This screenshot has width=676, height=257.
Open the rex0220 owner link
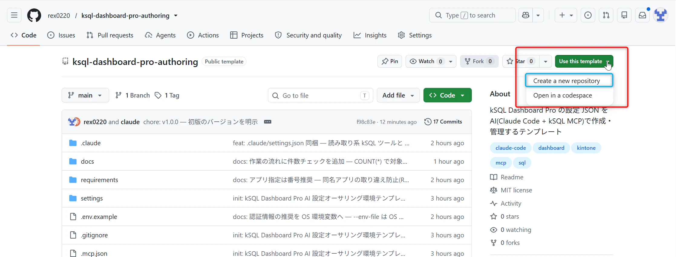pyautogui.click(x=59, y=15)
